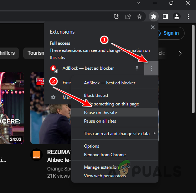
Task: Choose 'Block this ad' menu entry
Action: (x=115, y=95)
